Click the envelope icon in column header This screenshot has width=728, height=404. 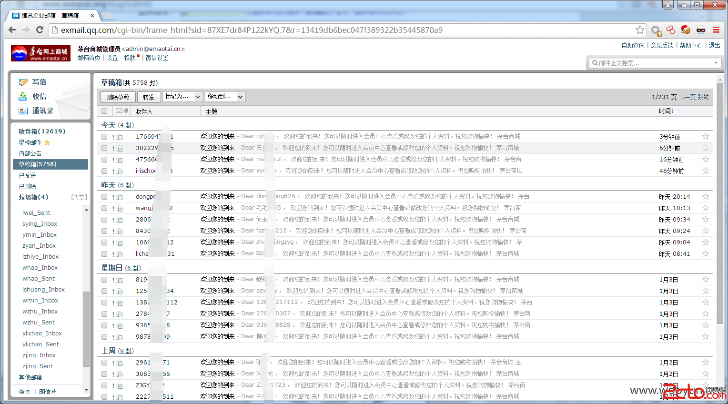tap(119, 111)
